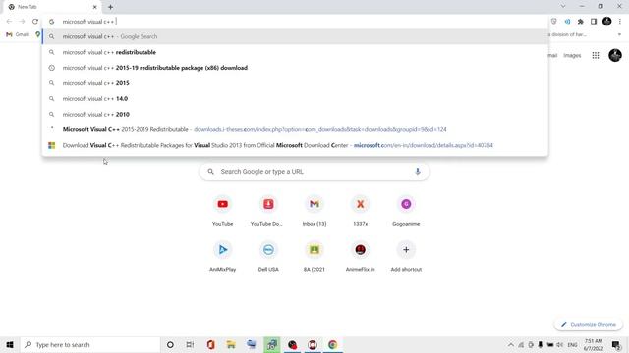Open the Google account avatar on the page
Screen dimensions: 629x353
pyautogui.click(x=615, y=55)
